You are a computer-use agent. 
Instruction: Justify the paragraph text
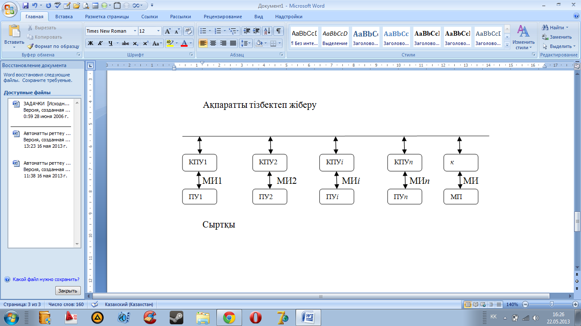[233, 43]
